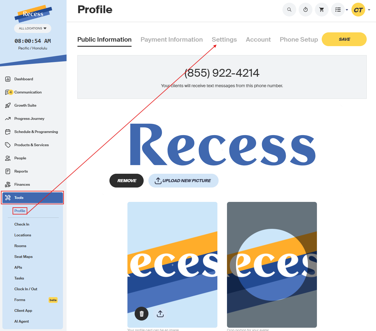Viewport: 376px width, 331px height.
Task: Click upload icon below profile card image
Action: [160, 314]
